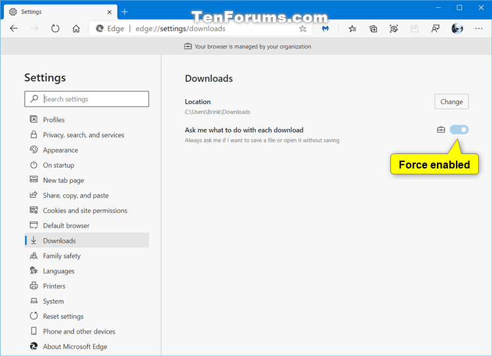Viewport: 492px width, 356px height.
Task: Click the managed-by-organization briefcase icon
Action: (441, 130)
